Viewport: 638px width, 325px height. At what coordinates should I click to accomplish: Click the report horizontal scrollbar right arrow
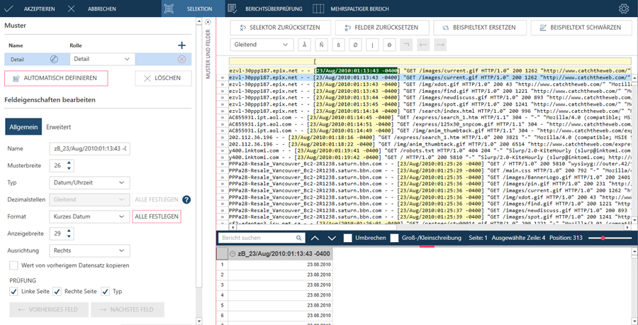point(626,227)
